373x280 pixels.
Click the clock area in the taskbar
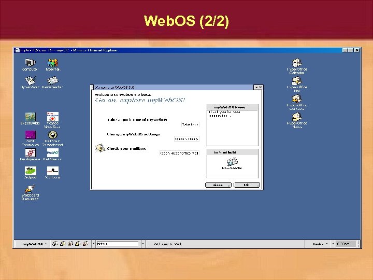[345, 244]
